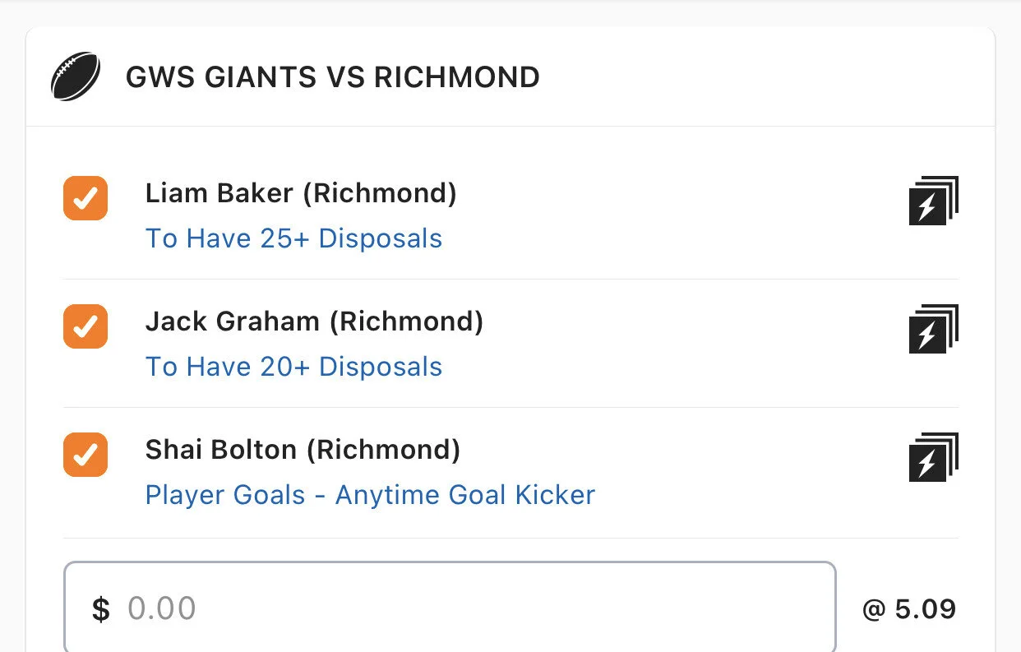Image resolution: width=1021 pixels, height=652 pixels.
Task: Click Shai Bolton's lightning stack icon
Action: point(933,457)
